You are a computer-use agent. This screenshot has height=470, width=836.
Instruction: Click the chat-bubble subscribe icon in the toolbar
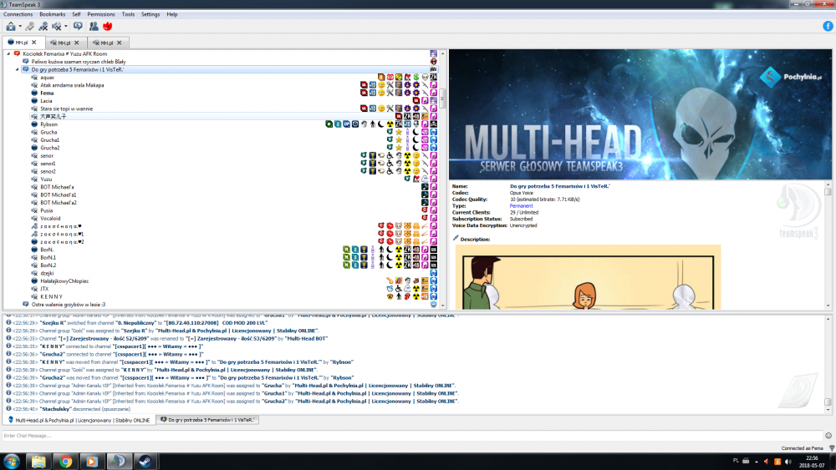point(78,26)
